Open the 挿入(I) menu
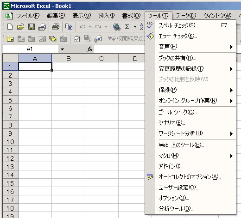Screen dimensions: 241x218 (x=107, y=16)
